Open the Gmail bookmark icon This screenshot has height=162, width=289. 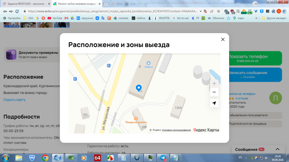[x=66, y=18]
